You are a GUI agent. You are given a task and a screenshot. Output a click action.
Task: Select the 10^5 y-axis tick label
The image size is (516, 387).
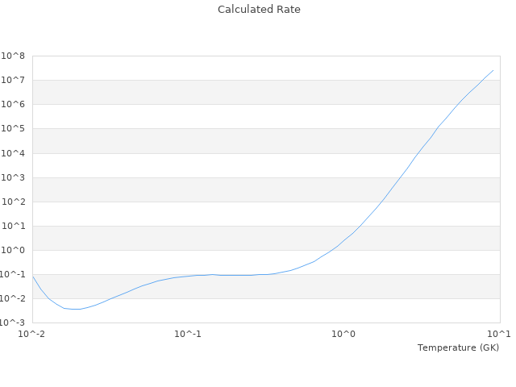pos(15,129)
